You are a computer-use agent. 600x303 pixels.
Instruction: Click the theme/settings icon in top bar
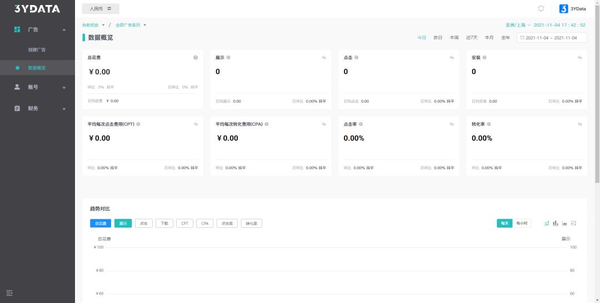click(x=541, y=8)
